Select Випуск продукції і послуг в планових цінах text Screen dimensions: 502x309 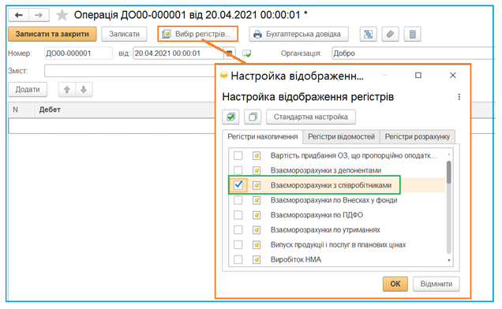(338, 244)
